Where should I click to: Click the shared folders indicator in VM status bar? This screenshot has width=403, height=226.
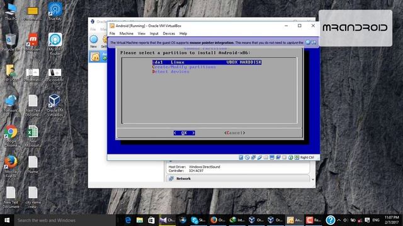pyautogui.click(x=266, y=158)
